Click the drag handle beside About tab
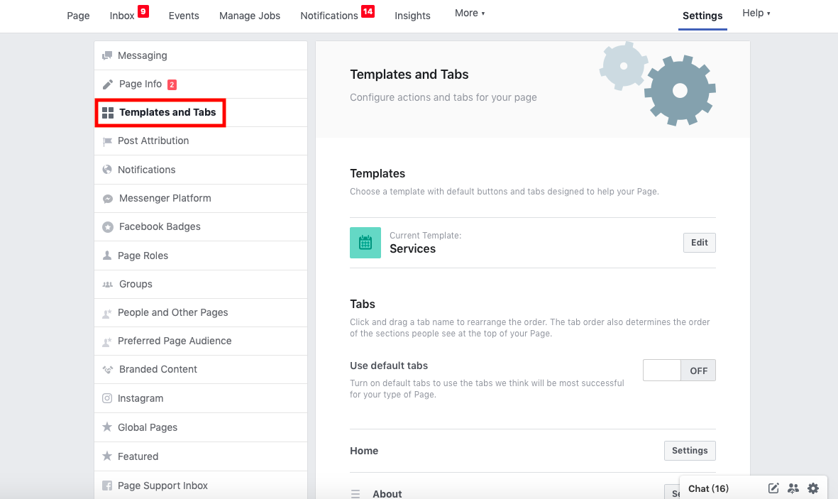The width and height of the screenshot is (838, 499). (355, 494)
